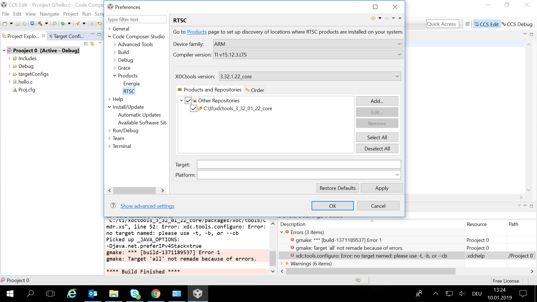Click the help question mark icon
Image resolution: width=537 pixels, height=302 pixels.
[113, 206]
